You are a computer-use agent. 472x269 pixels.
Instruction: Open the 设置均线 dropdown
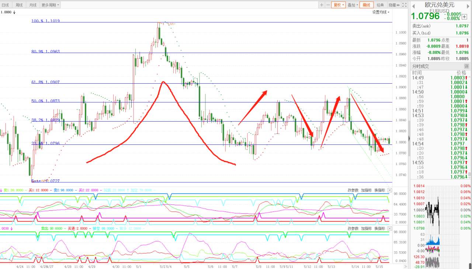click(x=381, y=12)
